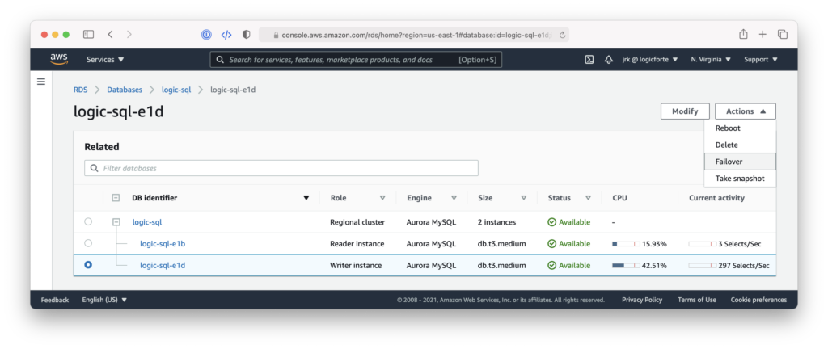Click the CPU column header
The image size is (828, 349).
620,198
